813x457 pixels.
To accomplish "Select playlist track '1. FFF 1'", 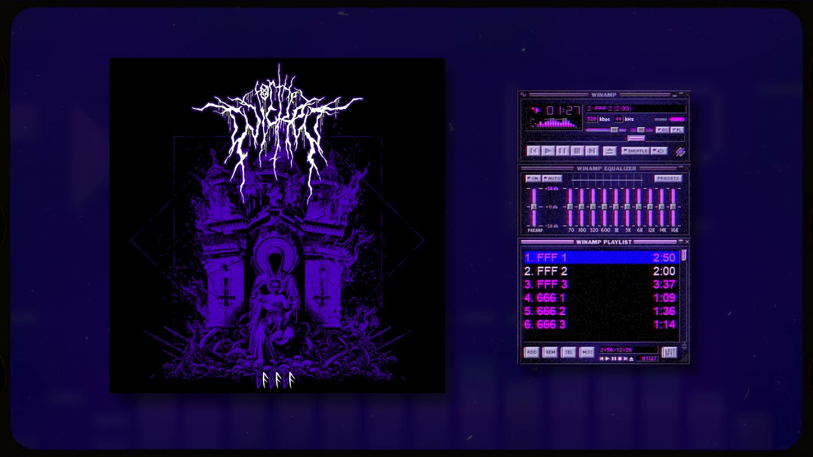I will pyautogui.click(x=601, y=258).
